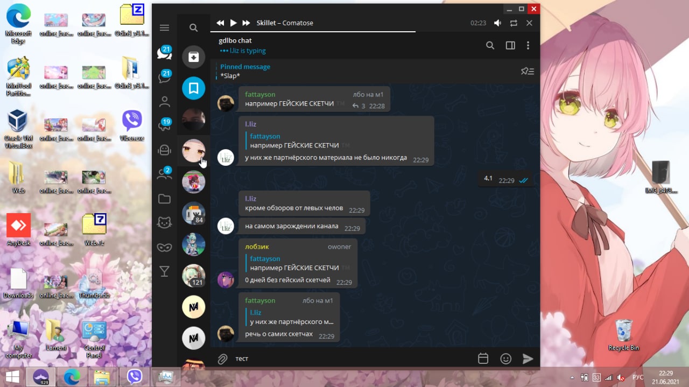689x387 pixels.
Task: Open the channels folder with 19 badge
Action: 164,125
